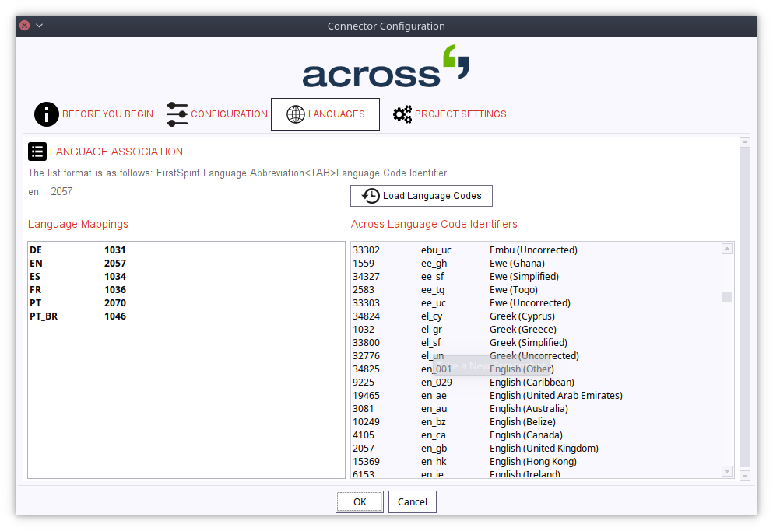The width and height of the screenshot is (773, 531).
Task: Click the Language Mappings heading
Action: (78, 224)
